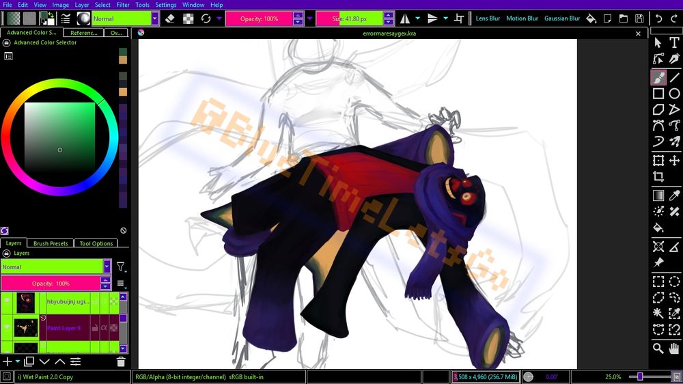Select the Text tool
Screen dimensions: 683x384
click(674, 42)
